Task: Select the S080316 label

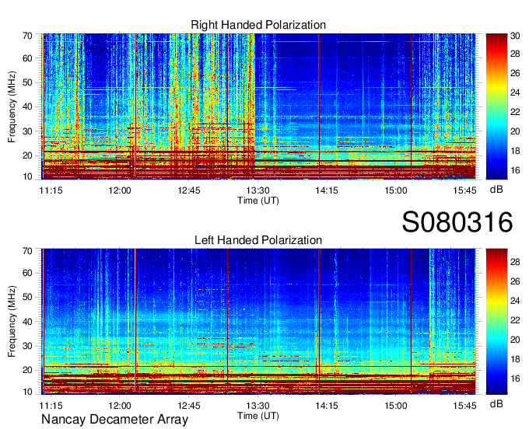Action: (x=457, y=222)
